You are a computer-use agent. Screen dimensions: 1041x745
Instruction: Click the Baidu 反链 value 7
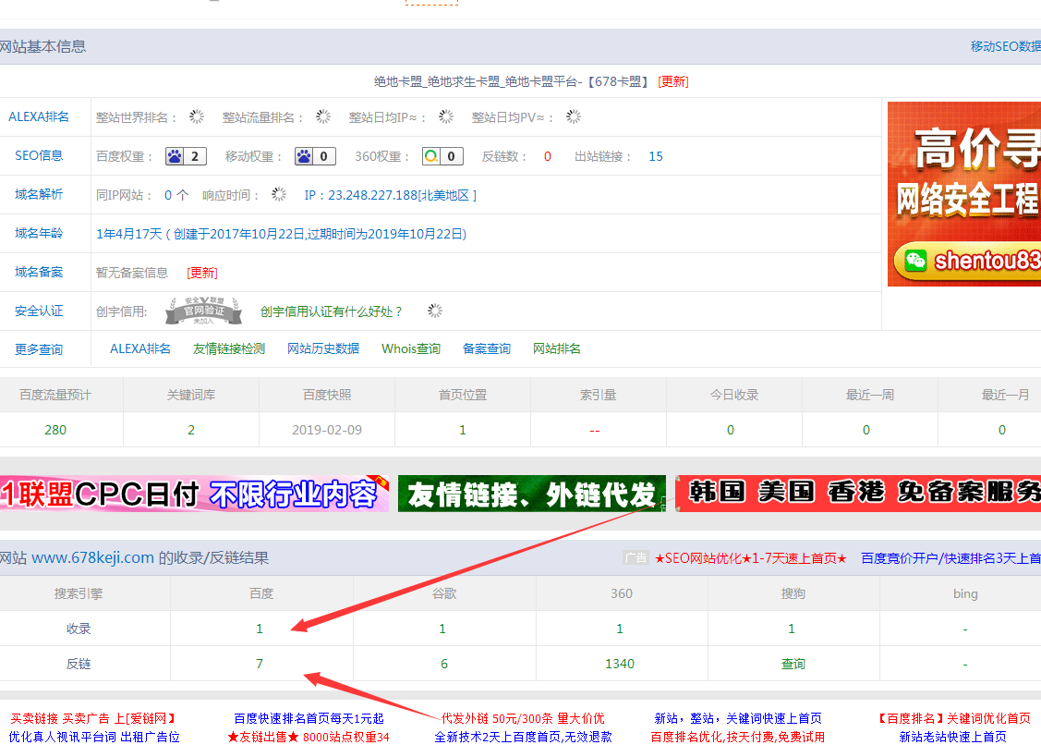click(260, 664)
